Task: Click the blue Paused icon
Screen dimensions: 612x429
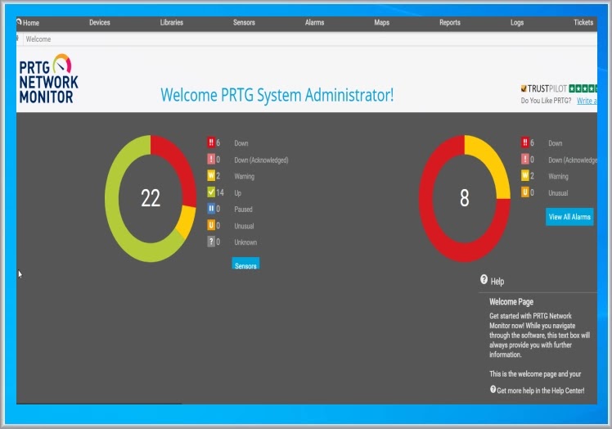Action: pos(211,209)
